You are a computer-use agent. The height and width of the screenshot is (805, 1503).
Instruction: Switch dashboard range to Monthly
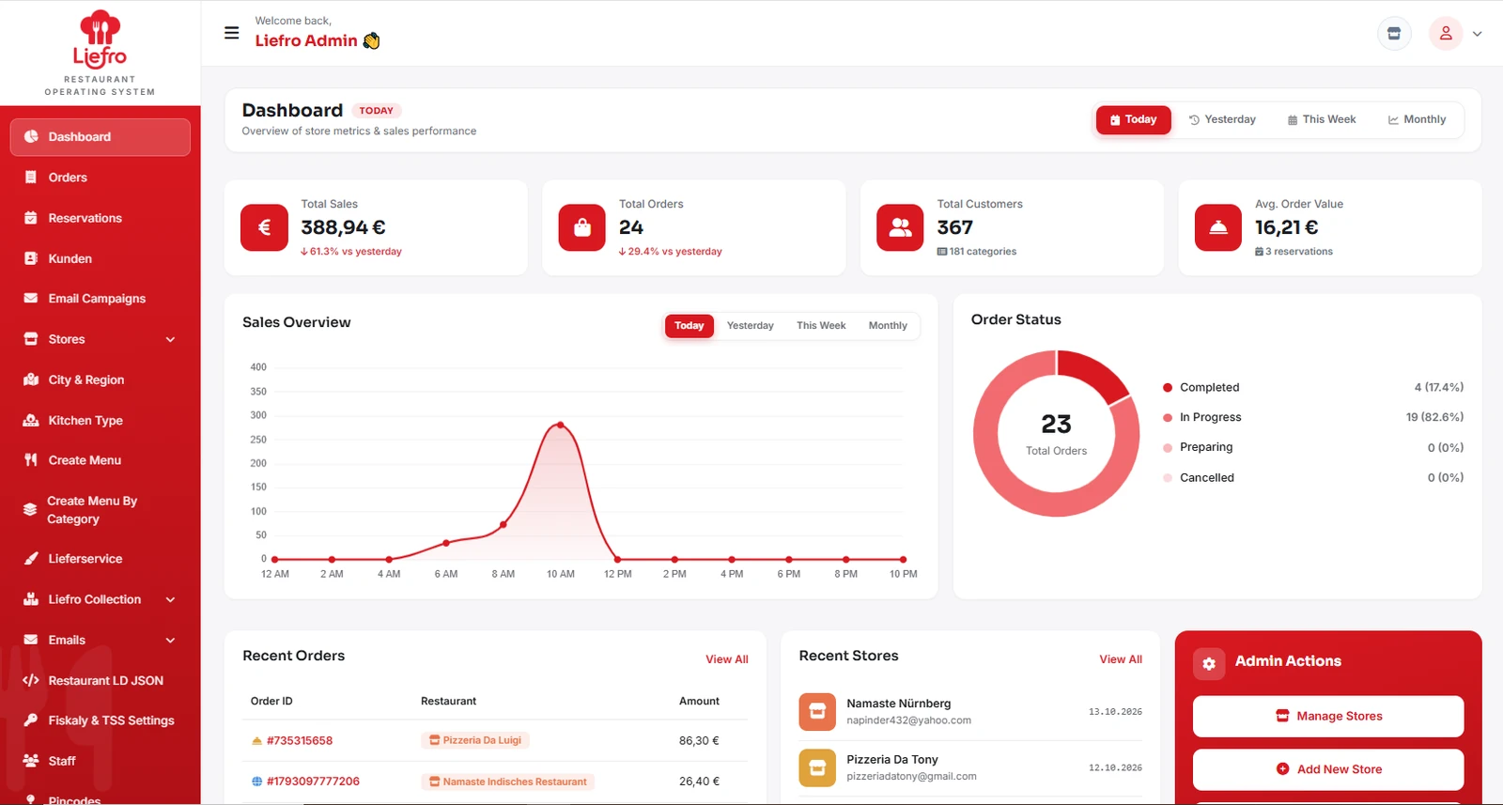coord(1417,119)
